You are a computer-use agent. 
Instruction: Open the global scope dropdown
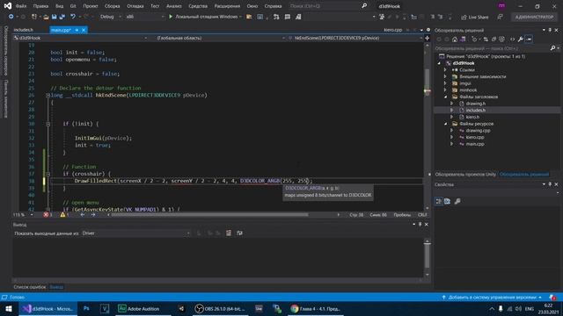tap(221, 38)
